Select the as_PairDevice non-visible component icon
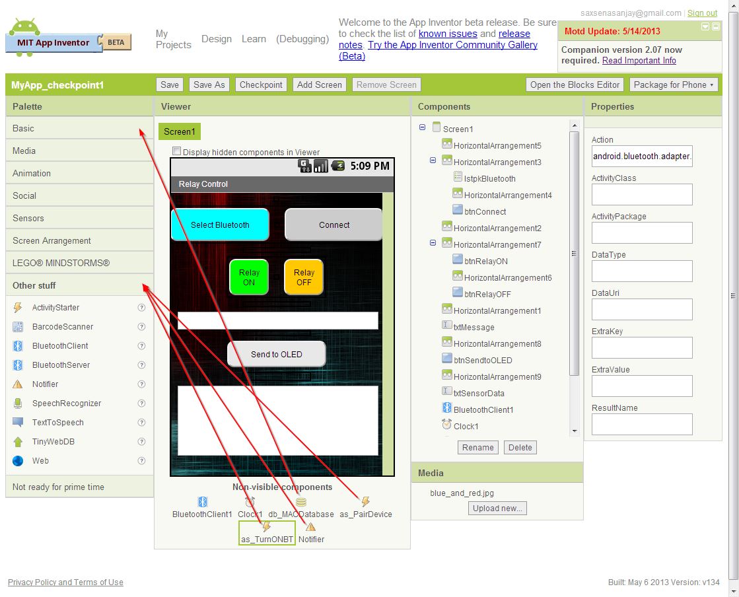The image size is (739, 597). (365, 502)
